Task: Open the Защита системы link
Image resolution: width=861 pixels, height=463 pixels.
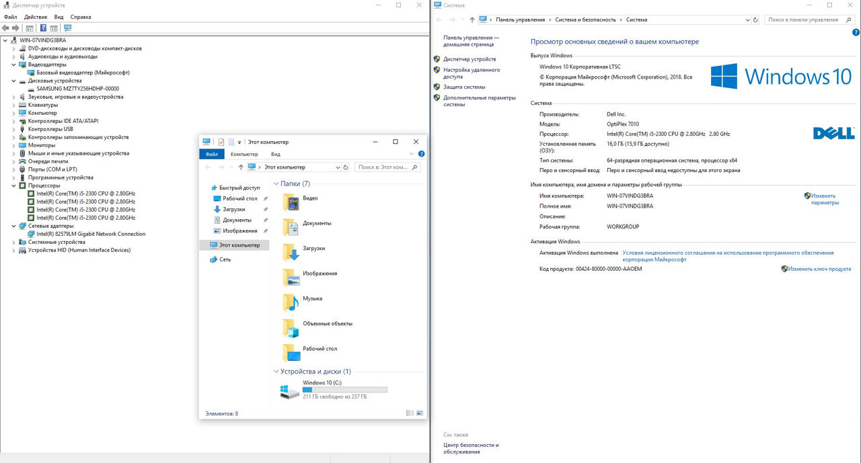Action: coord(464,87)
